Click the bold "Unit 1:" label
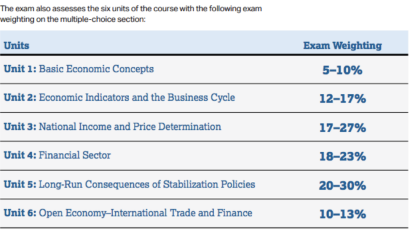The image size is (410, 230). (20, 69)
